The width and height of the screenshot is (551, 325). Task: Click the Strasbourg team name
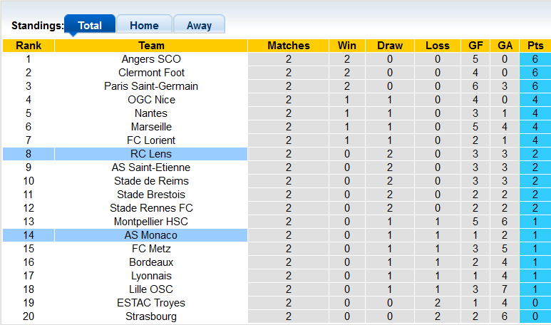(x=151, y=316)
